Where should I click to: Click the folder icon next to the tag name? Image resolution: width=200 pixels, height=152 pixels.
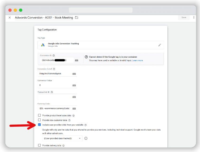pos(76,18)
